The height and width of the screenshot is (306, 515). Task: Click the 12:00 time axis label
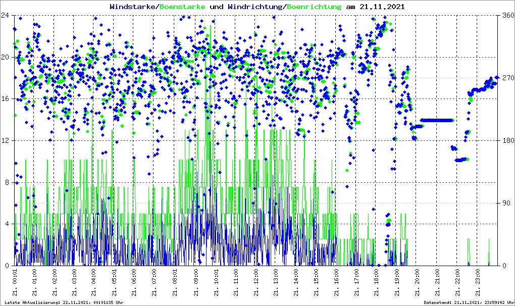255,283
